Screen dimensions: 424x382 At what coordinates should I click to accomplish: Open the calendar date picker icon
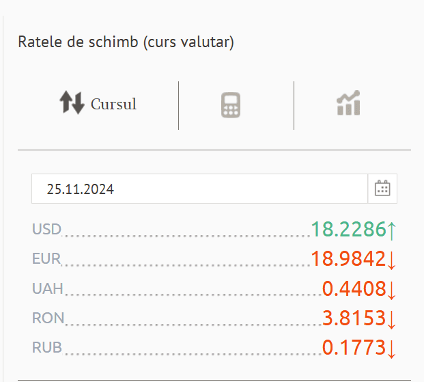tap(382, 189)
